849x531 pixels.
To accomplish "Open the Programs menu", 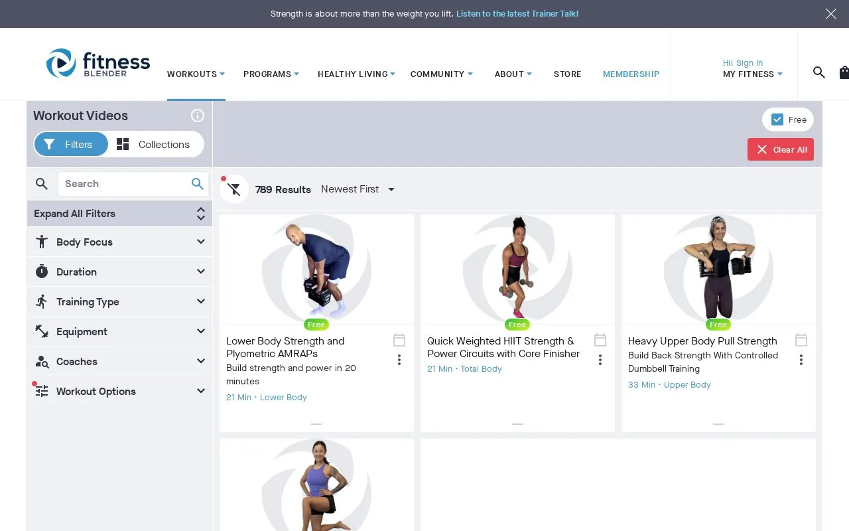I will (x=271, y=74).
